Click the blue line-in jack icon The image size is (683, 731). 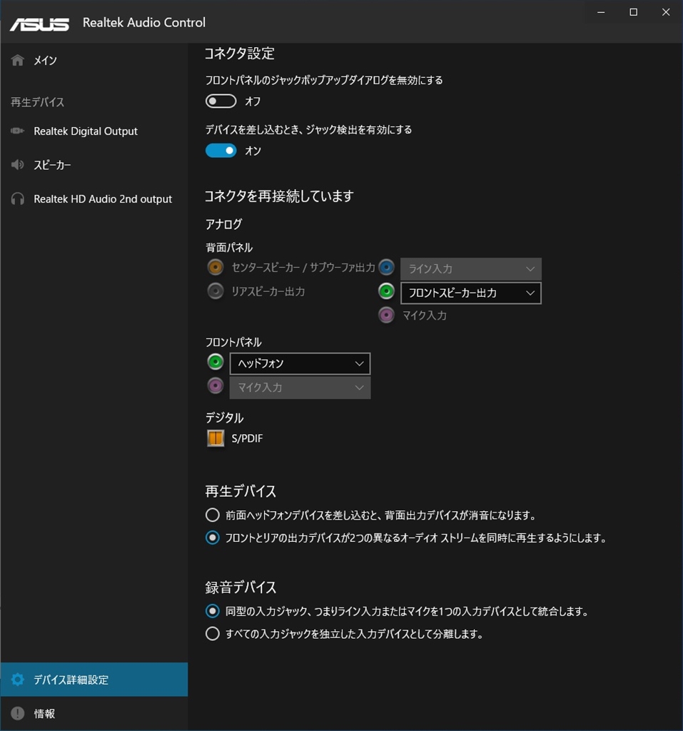(x=387, y=267)
